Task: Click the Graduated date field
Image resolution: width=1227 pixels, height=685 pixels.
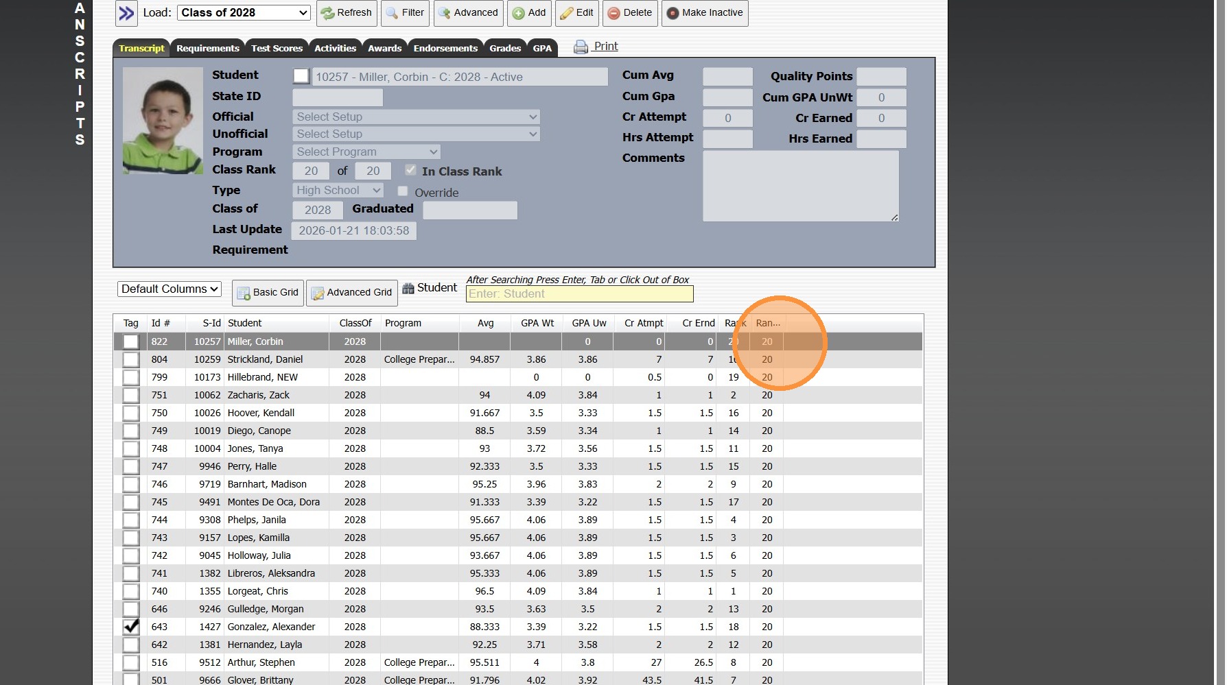Action: click(470, 210)
